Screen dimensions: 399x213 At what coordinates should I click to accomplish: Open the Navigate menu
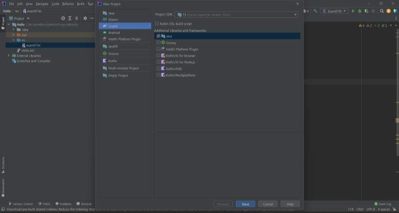[42, 4]
